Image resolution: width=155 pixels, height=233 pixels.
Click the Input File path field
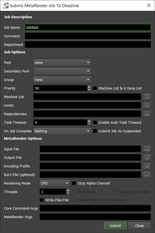90,149
